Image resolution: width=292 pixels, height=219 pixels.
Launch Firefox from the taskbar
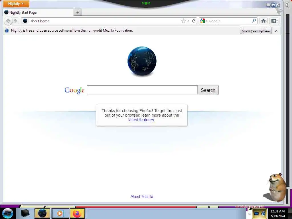click(x=77, y=213)
